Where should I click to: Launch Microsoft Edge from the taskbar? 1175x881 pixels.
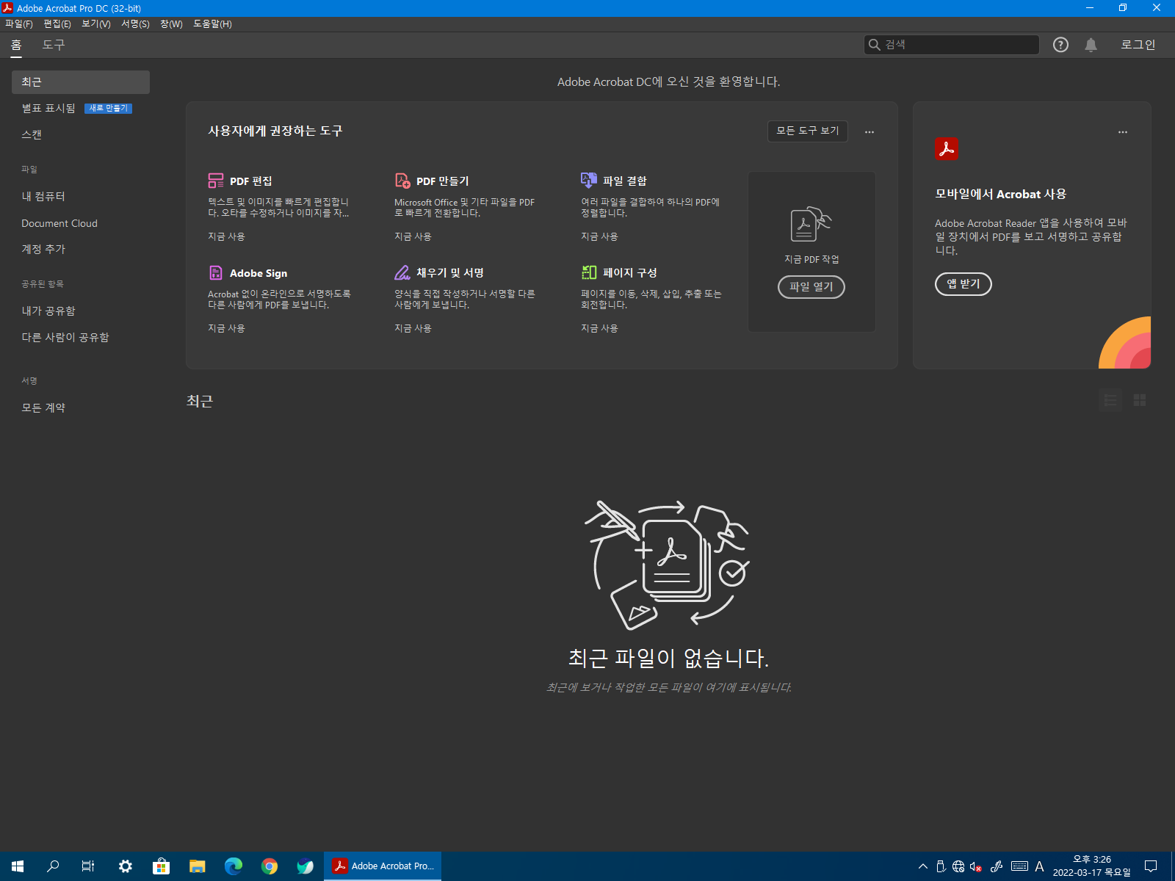pyautogui.click(x=234, y=866)
